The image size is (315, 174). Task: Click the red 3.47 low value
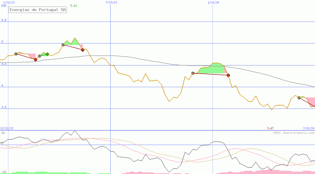(x=270, y=128)
